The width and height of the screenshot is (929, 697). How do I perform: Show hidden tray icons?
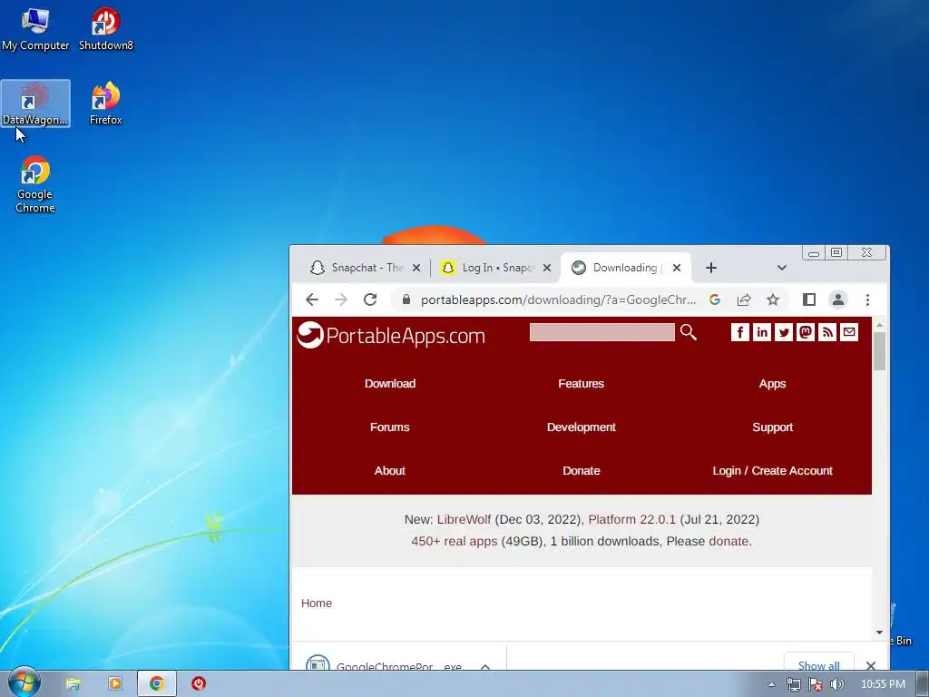(771, 684)
